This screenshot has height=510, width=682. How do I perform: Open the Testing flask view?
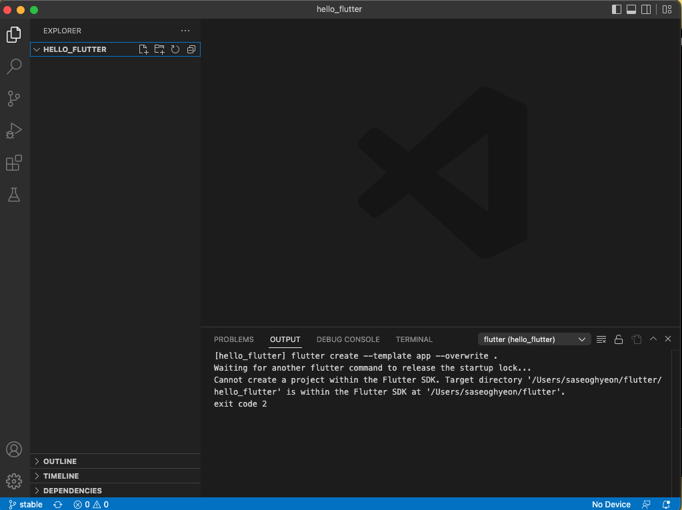(14, 195)
